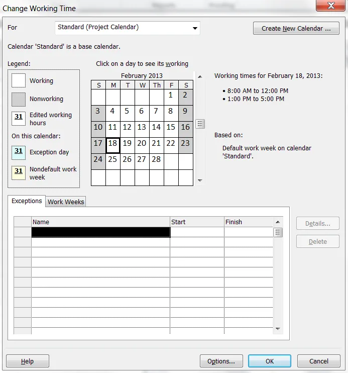Open the Options dialog button
This screenshot has width=348, height=373.
tap(221, 361)
